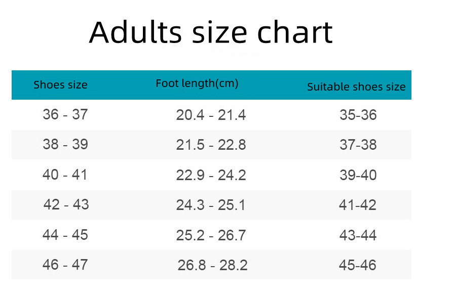Image resolution: width=452 pixels, height=297 pixels.
Task: Click suitable size "41-42" cell
Action: pyautogui.click(x=358, y=205)
